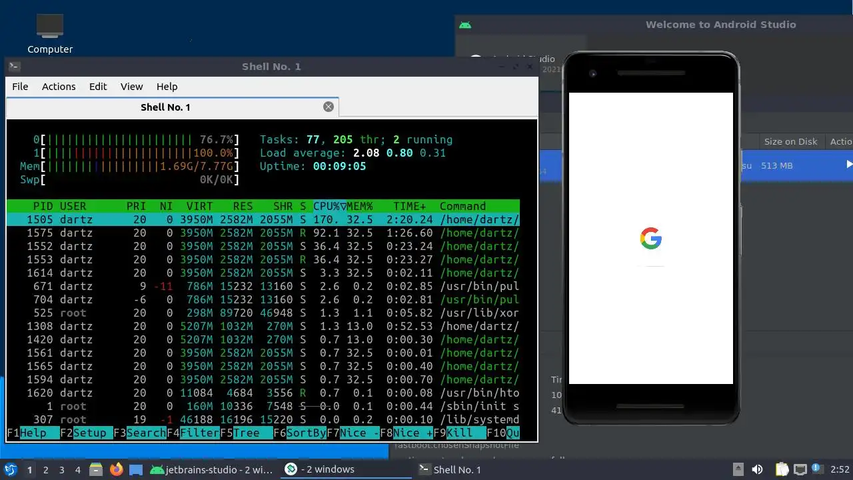Open the Computer desktop icon

point(50,33)
